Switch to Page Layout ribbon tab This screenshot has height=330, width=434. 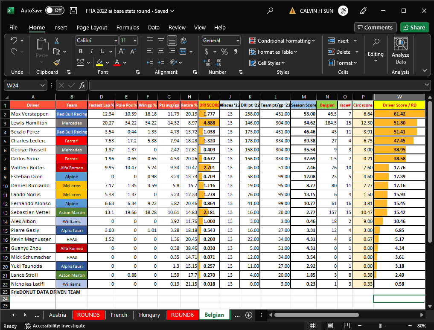coord(92,27)
